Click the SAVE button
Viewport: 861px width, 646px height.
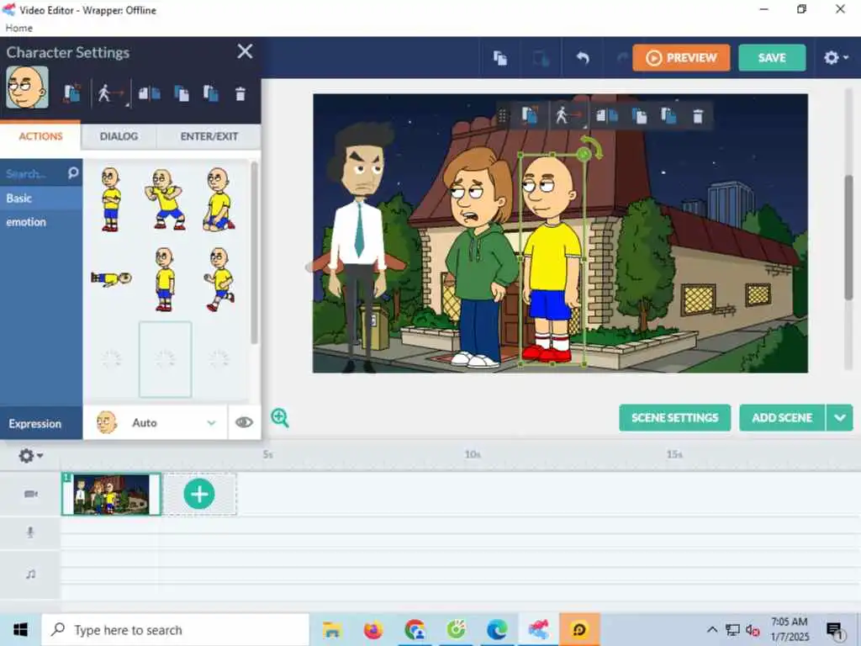tap(772, 58)
